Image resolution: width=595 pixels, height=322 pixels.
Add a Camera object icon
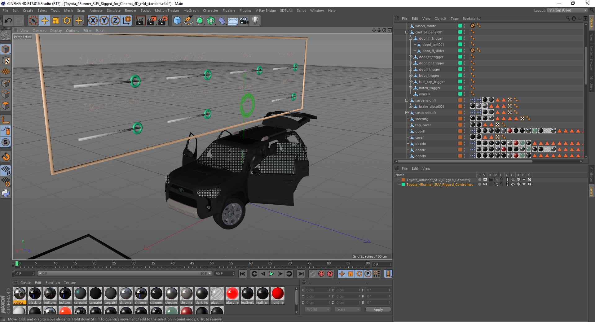[x=244, y=21]
